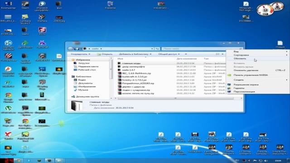
Task: Select Персонализация in context menu
Action: [x=258, y=91]
